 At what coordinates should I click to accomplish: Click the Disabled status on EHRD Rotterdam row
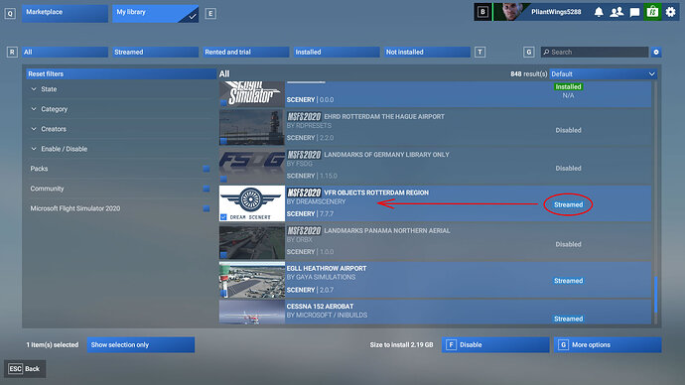[569, 130]
